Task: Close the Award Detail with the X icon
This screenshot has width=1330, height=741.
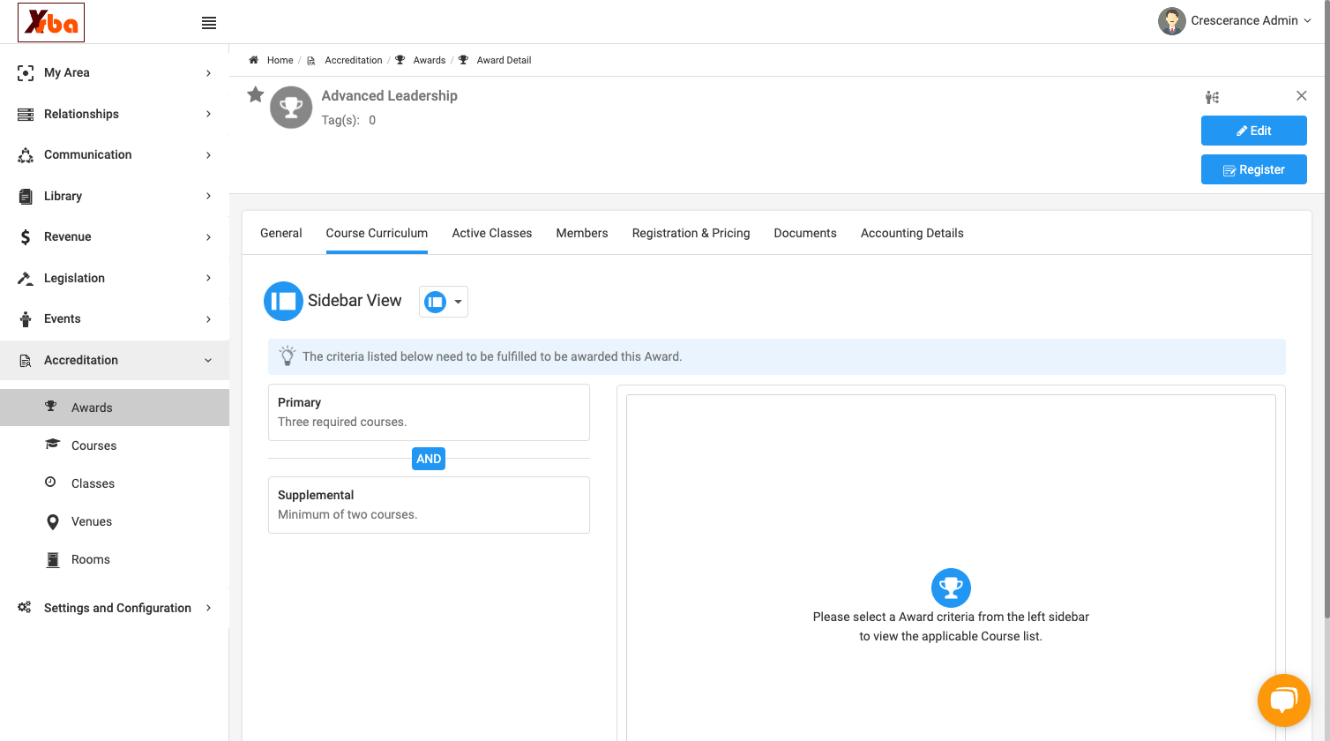Action: [x=1301, y=95]
